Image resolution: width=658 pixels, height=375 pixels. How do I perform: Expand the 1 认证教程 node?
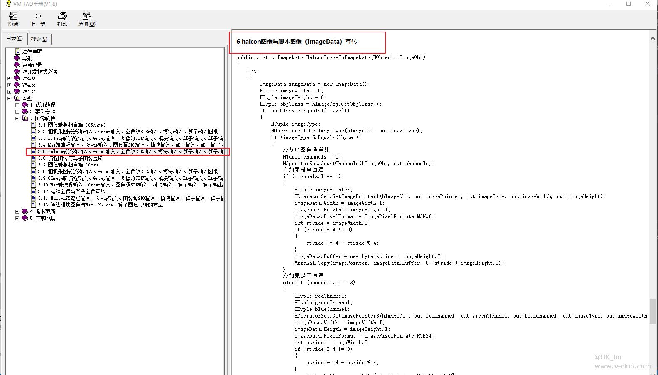(x=17, y=105)
